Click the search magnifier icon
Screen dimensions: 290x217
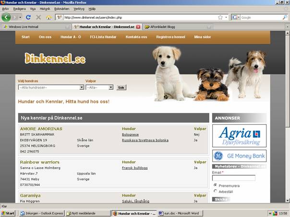(x=285, y=17)
